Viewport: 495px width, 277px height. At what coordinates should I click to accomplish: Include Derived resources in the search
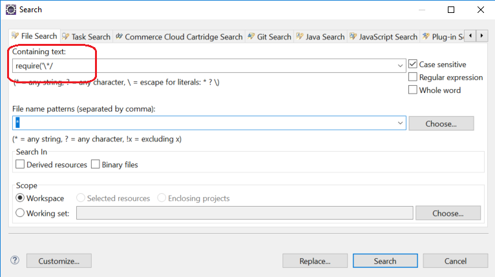pyautogui.click(x=20, y=165)
